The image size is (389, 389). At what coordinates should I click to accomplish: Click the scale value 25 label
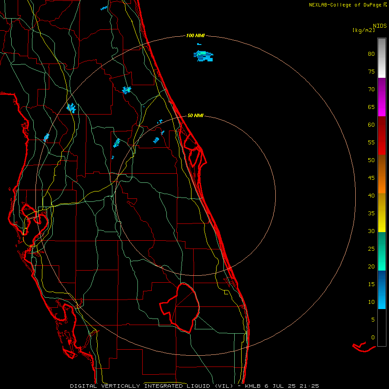click(371, 249)
